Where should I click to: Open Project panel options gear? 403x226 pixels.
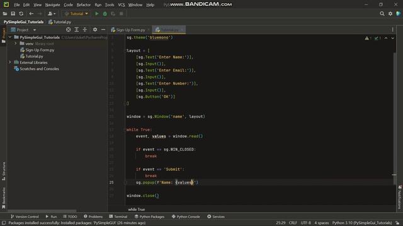pos(95,30)
